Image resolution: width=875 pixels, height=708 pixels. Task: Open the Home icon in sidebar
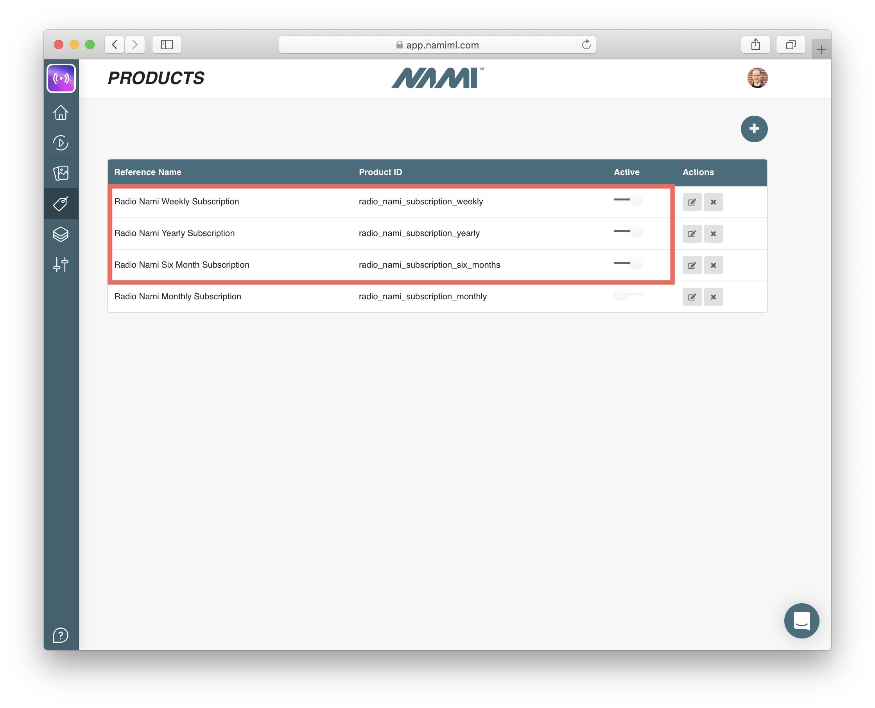tap(61, 113)
